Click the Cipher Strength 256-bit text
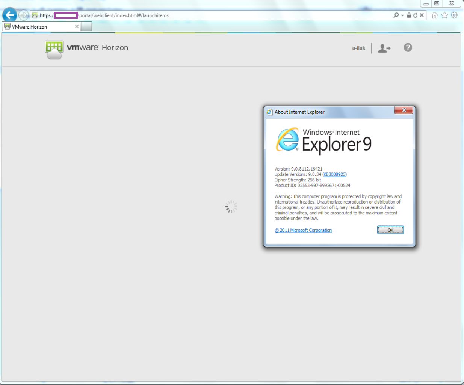Screen dimensions: 464x385 298,180
